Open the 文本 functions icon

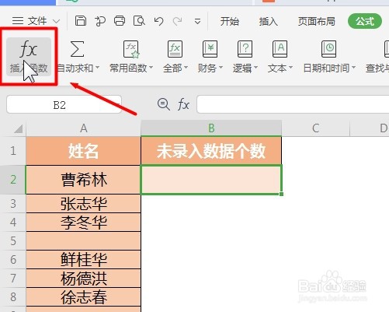[x=280, y=49]
